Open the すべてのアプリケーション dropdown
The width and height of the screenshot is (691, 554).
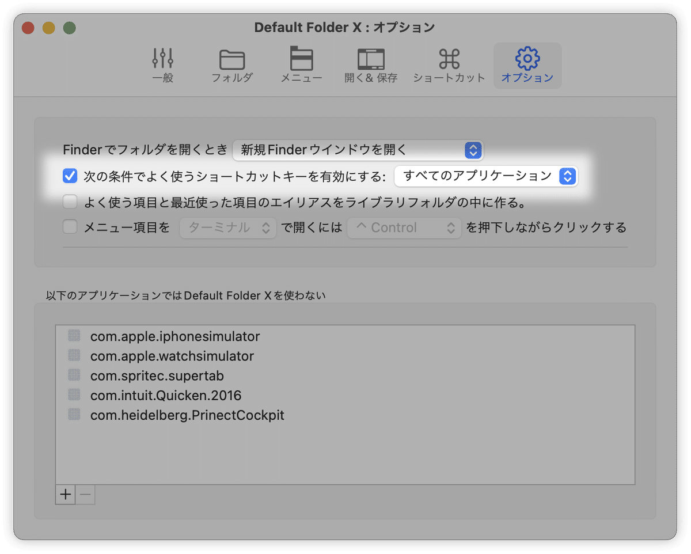point(485,176)
